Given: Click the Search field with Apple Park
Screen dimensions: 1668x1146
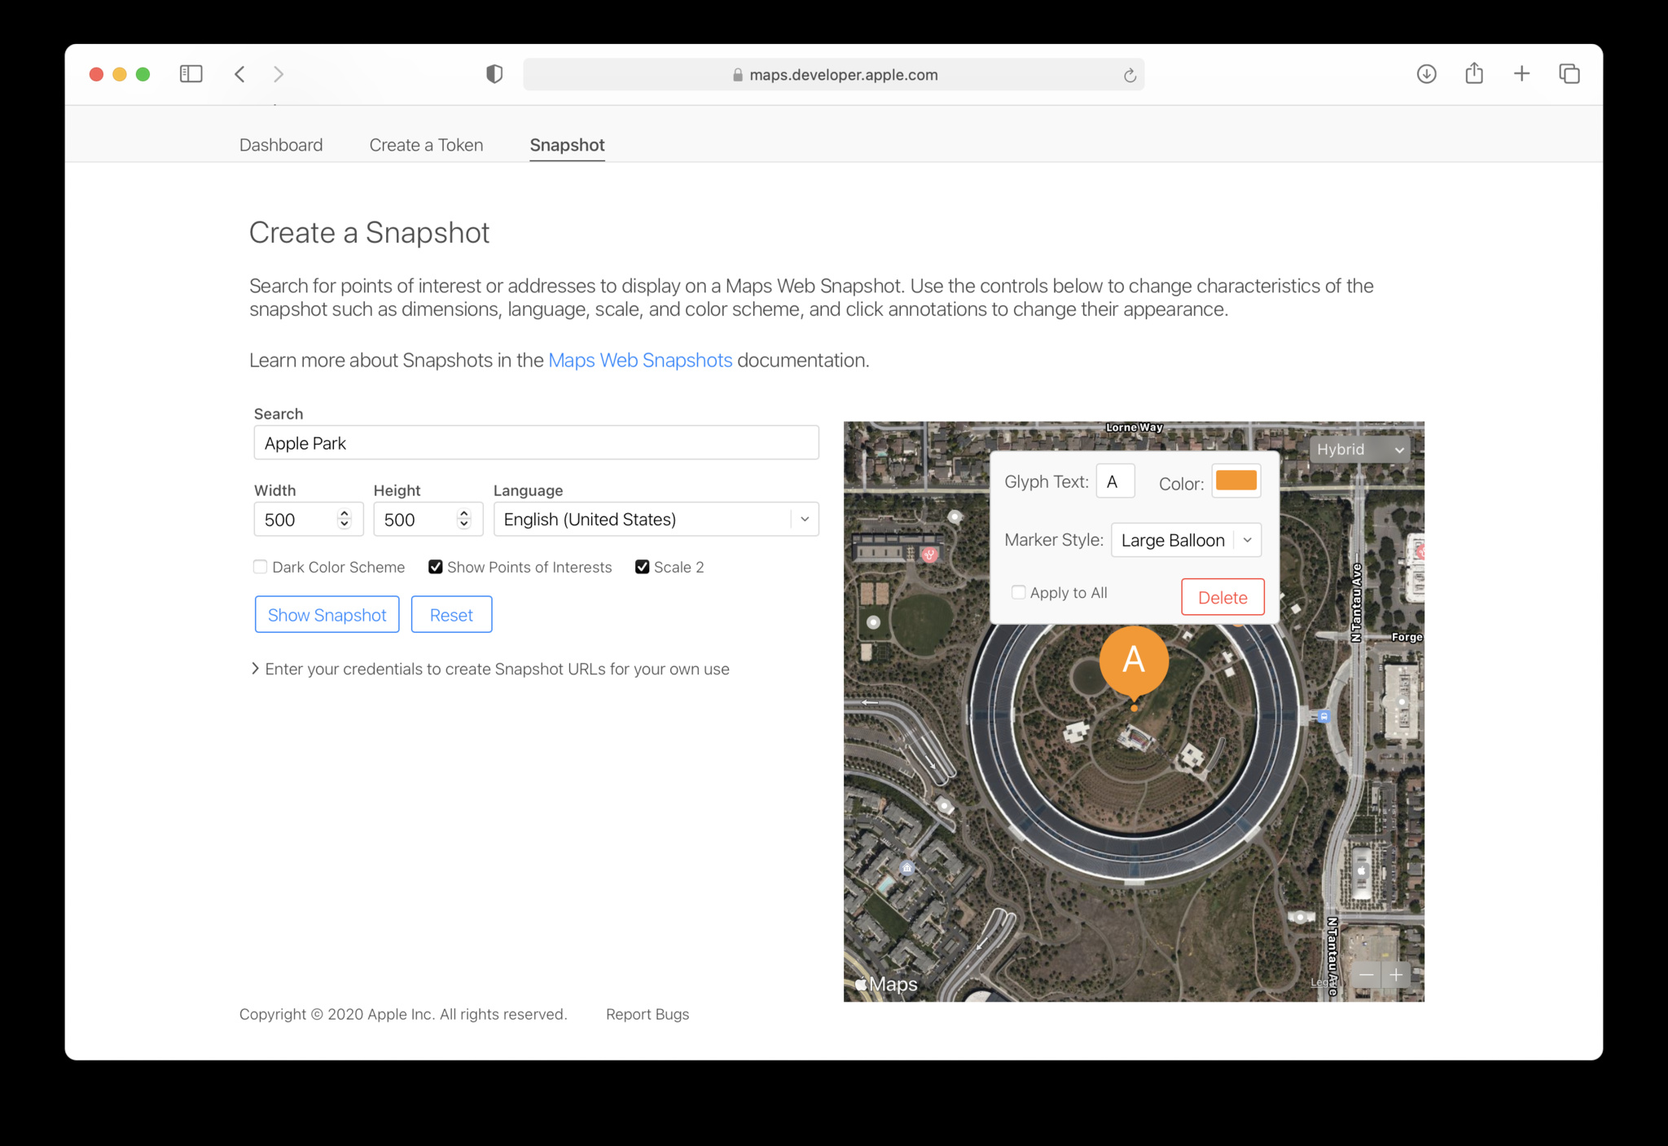Looking at the screenshot, I should (x=537, y=443).
